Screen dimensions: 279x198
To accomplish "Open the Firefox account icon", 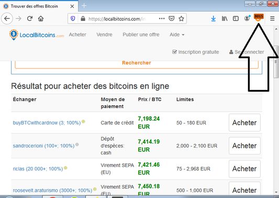I will 247,18.
